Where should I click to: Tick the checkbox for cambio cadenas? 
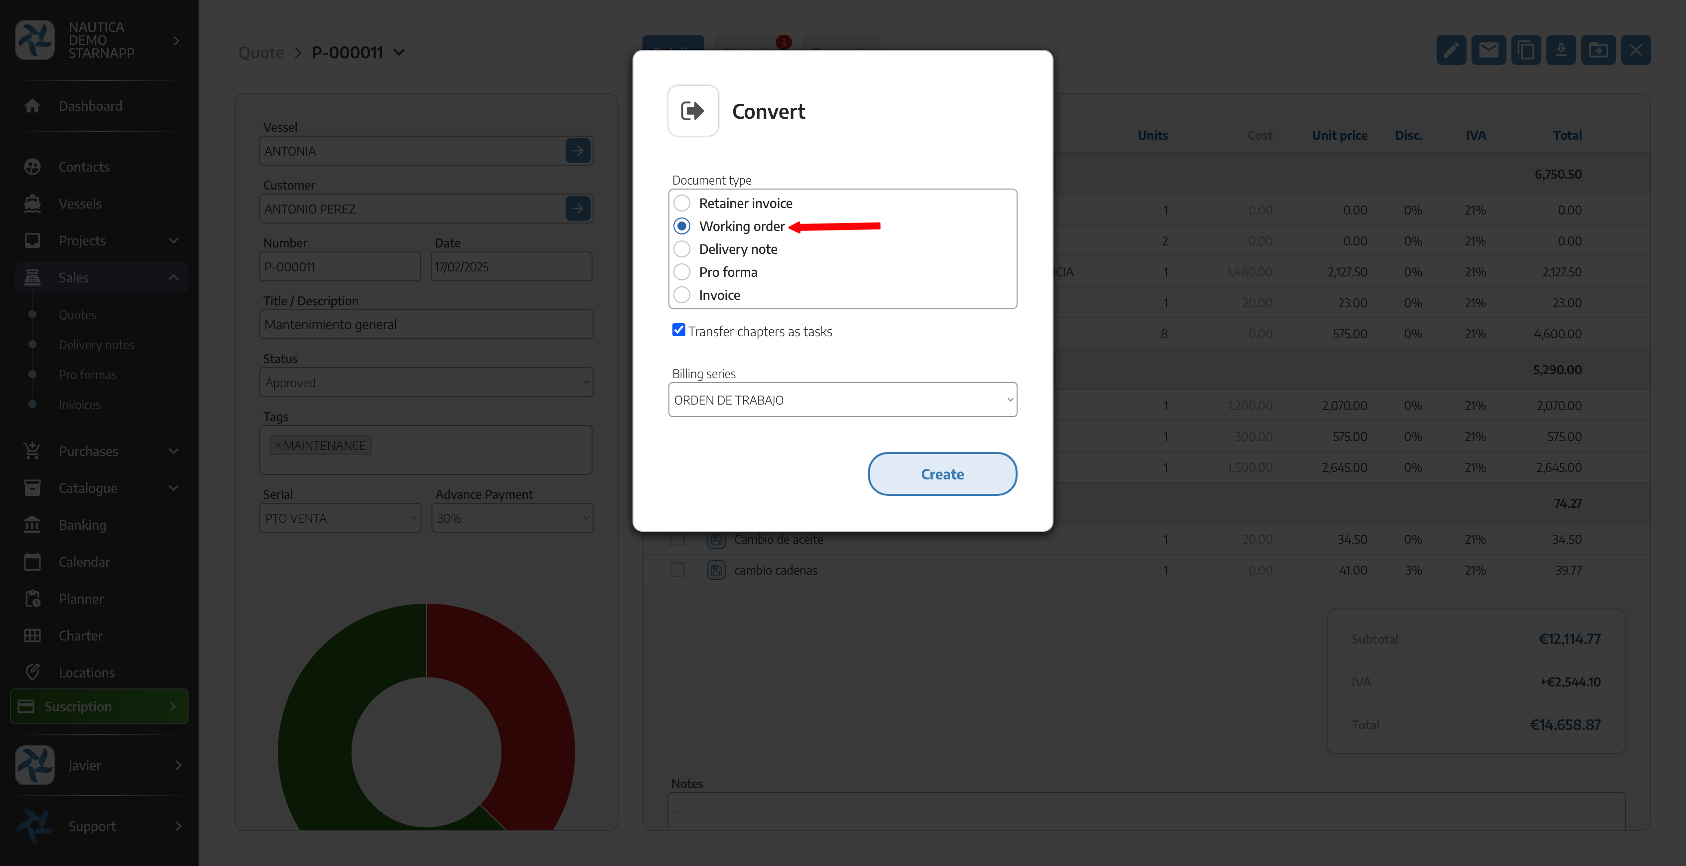(x=677, y=570)
